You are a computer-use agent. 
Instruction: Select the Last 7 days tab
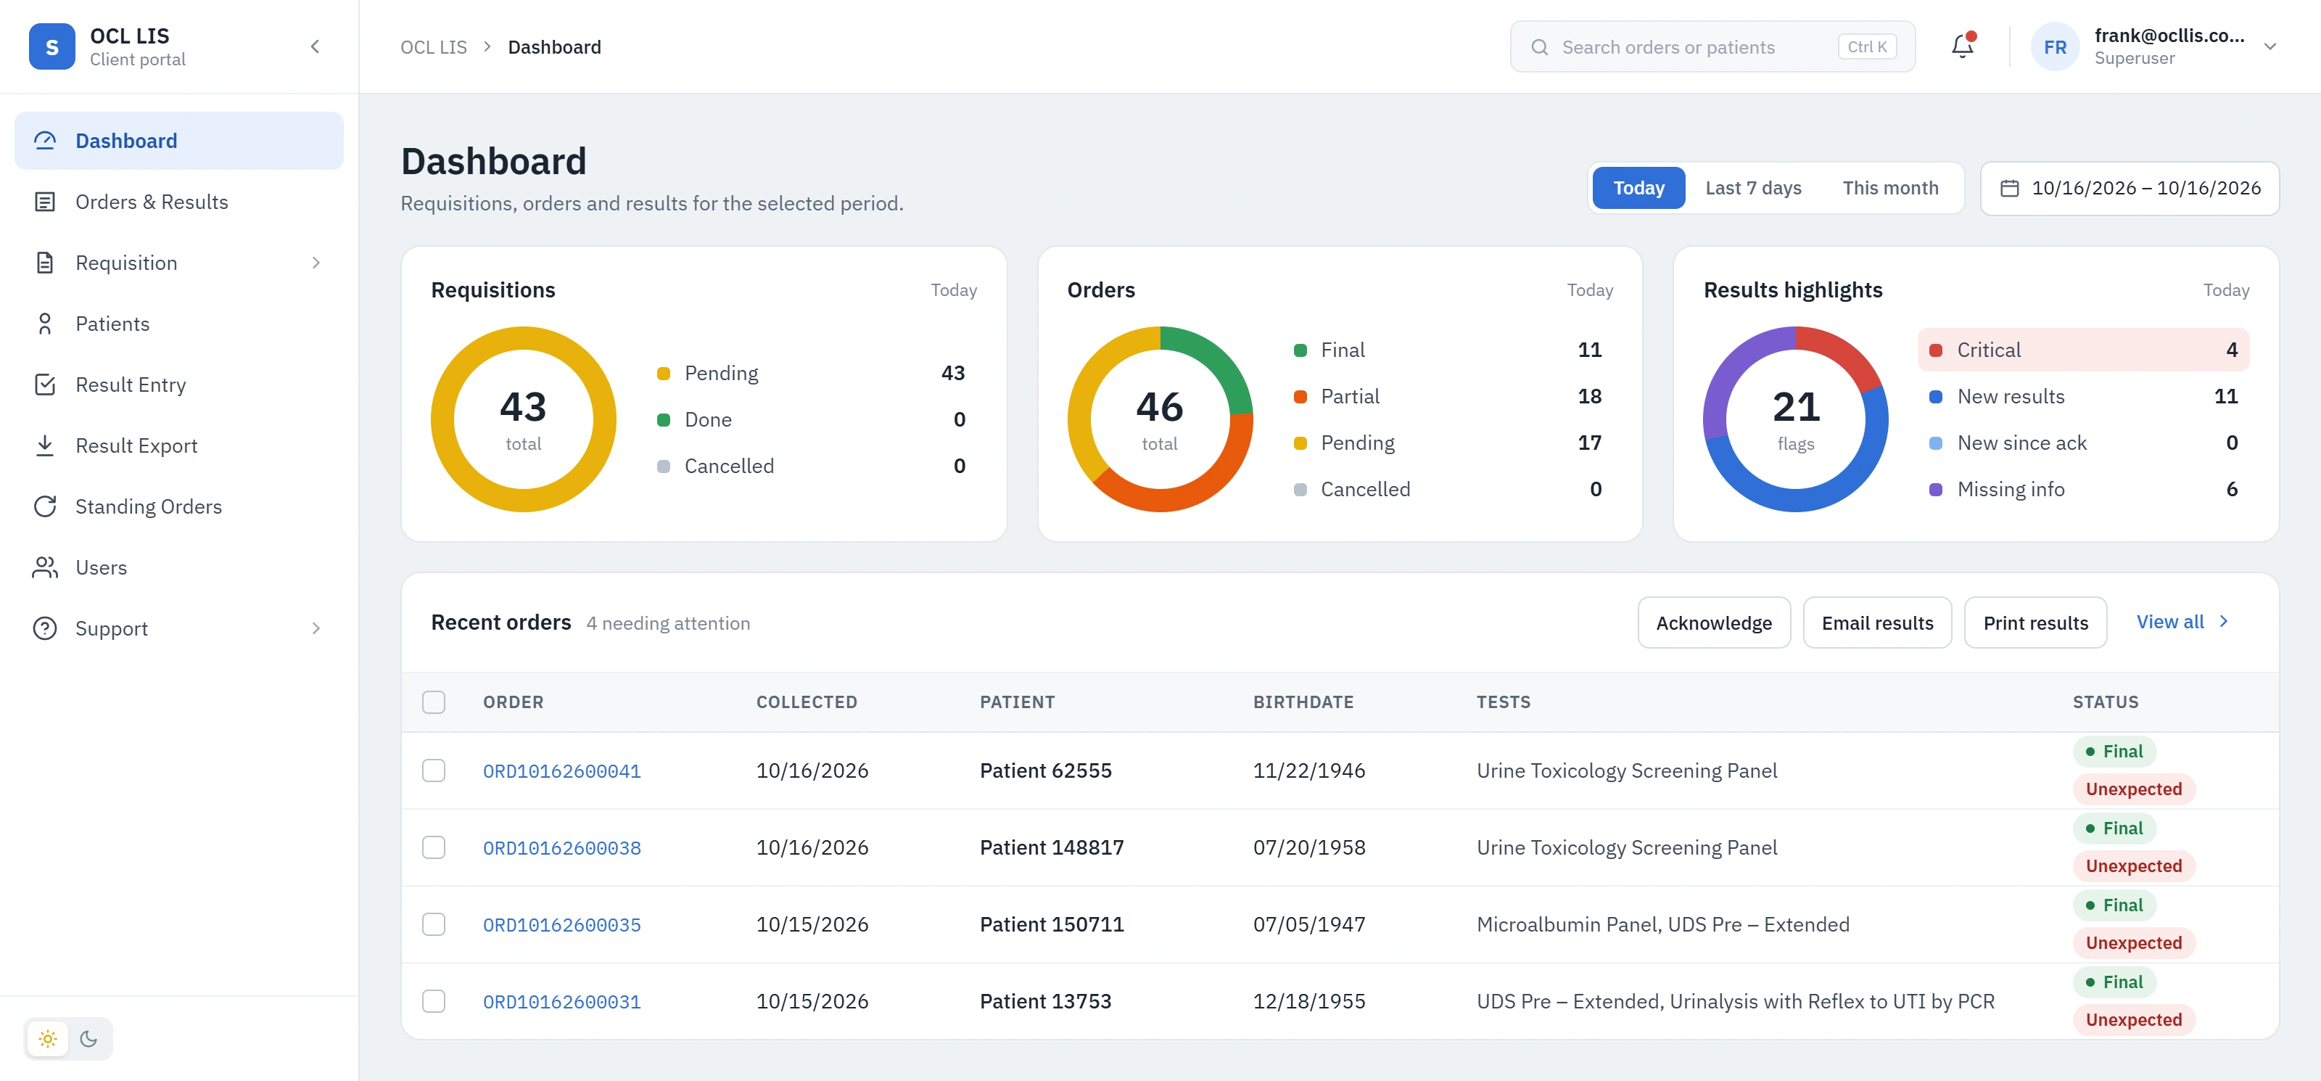tap(1752, 189)
